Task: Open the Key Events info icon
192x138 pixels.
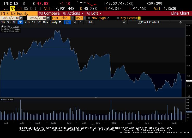Action: 139,18
